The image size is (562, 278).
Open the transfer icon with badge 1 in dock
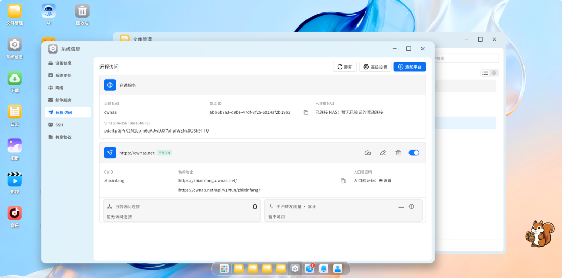pyautogui.click(x=310, y=269)
